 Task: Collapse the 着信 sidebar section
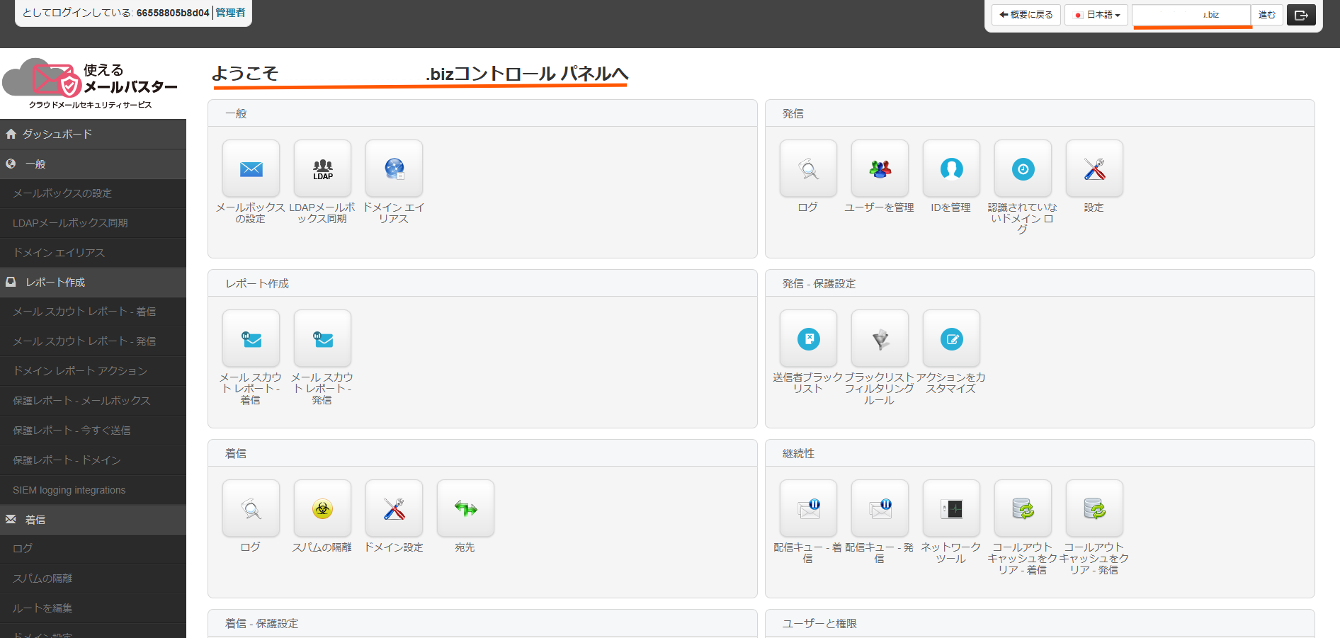pyautogui.click(x=93, y=519)
